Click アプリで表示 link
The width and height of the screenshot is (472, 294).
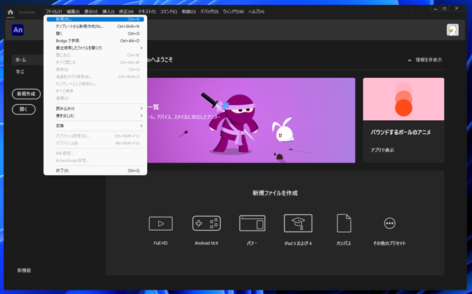(x=382, y=150)
